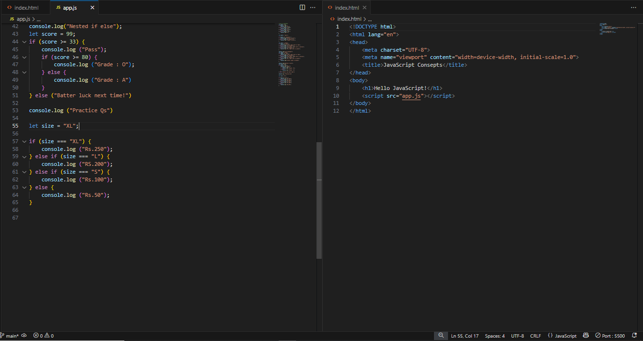643x341 pixels.
Task: Collapse the fold at line 46
Action: 25,57
